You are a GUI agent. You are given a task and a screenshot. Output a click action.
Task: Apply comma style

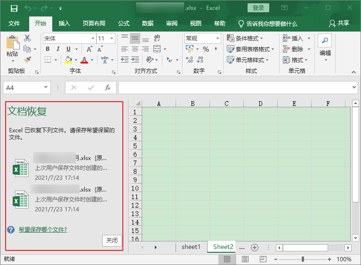pos(216,48)
